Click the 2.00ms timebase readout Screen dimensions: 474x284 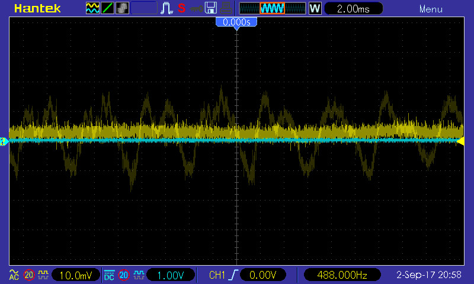click(x=353, y=9)
